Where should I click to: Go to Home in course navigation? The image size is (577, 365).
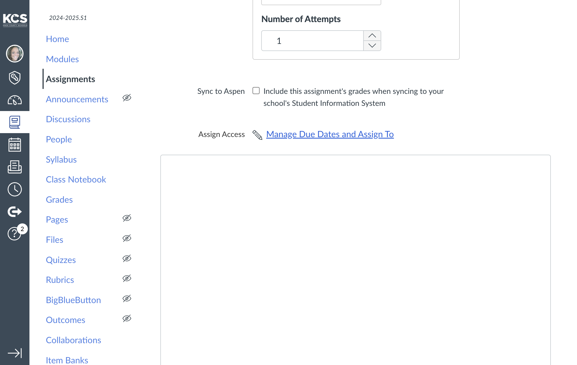tap(58, 39)
